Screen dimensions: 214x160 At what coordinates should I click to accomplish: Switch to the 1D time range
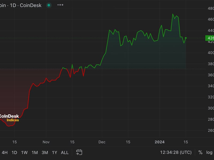tap(14, 153)
